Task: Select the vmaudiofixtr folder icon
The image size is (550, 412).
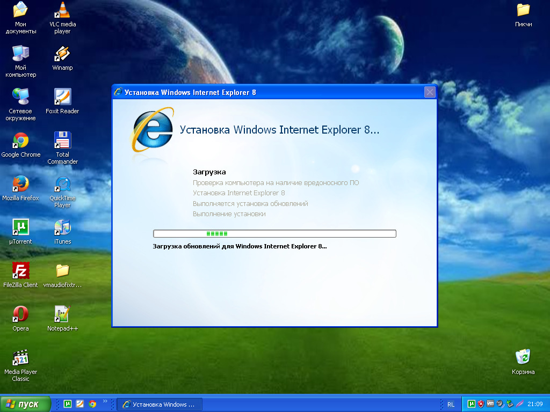Action: pyautogui.click(x=62, y=275)
